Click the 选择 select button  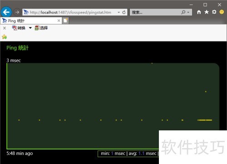click(41, 28)
